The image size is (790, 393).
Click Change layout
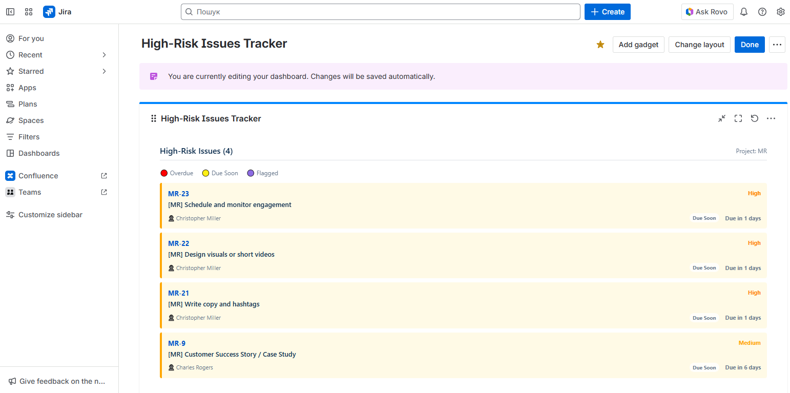coord(699,45)
